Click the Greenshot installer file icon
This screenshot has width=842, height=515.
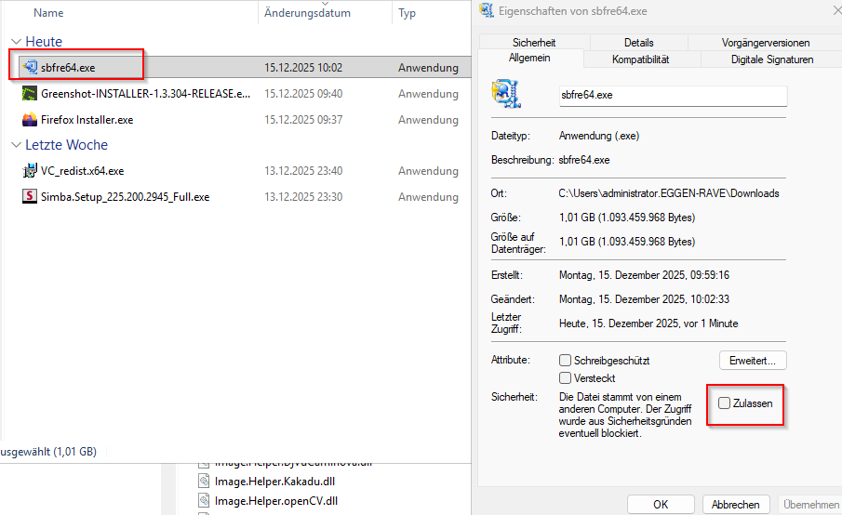tap(29, 93)
